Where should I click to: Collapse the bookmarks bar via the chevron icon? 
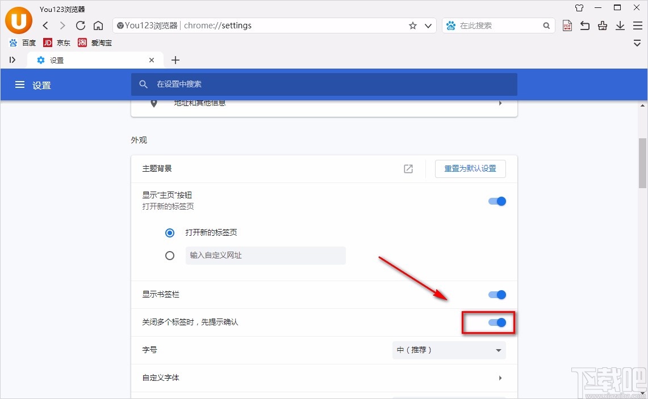pyautogui.click(x=637, y=43)
